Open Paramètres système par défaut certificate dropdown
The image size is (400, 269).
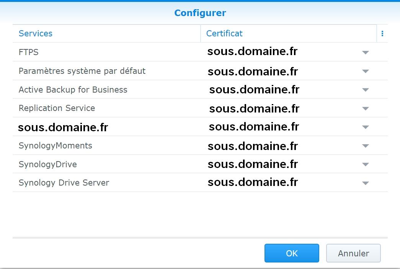365,71
